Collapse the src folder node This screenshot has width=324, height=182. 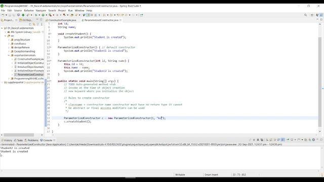point(6,36)
